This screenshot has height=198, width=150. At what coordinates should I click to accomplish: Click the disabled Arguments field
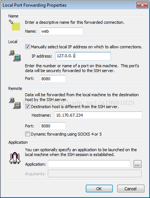[x=95, y=173]
